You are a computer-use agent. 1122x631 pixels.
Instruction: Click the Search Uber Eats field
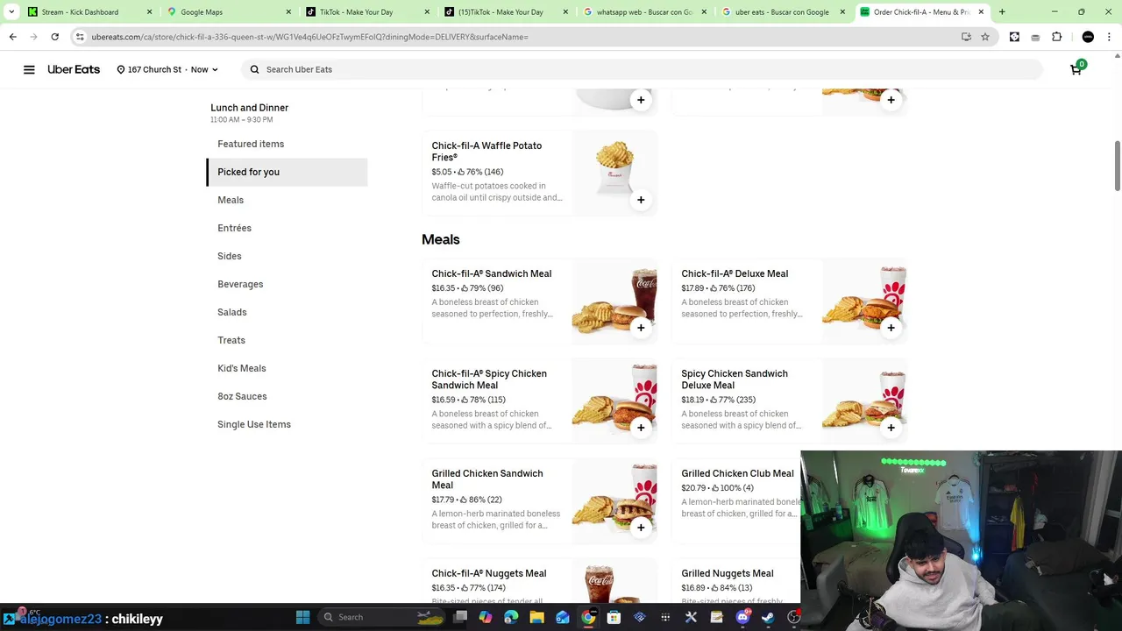pos(642,69)
